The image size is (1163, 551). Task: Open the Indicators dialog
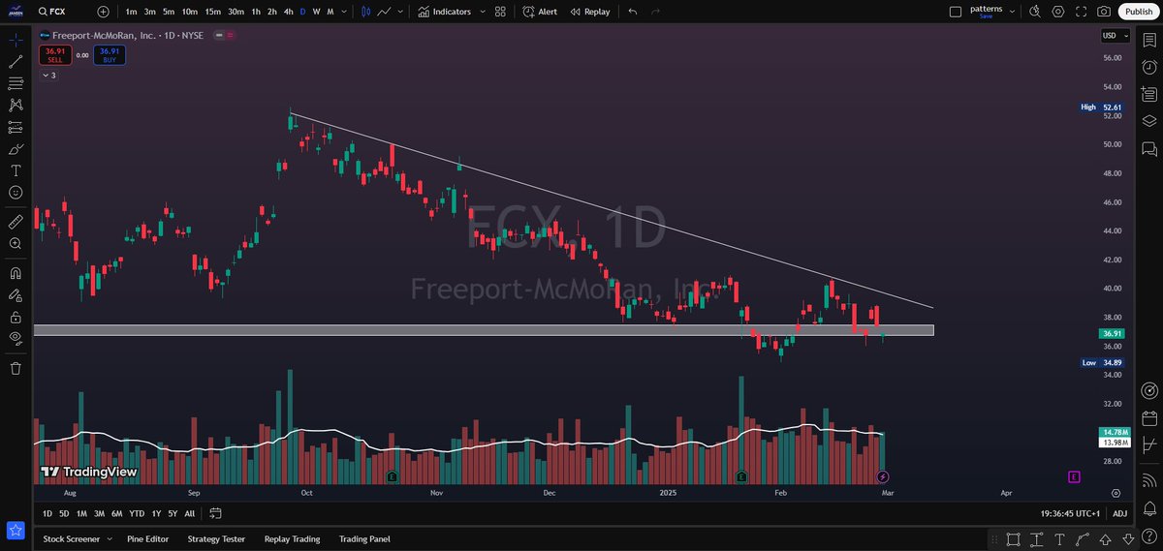point(445,12)
